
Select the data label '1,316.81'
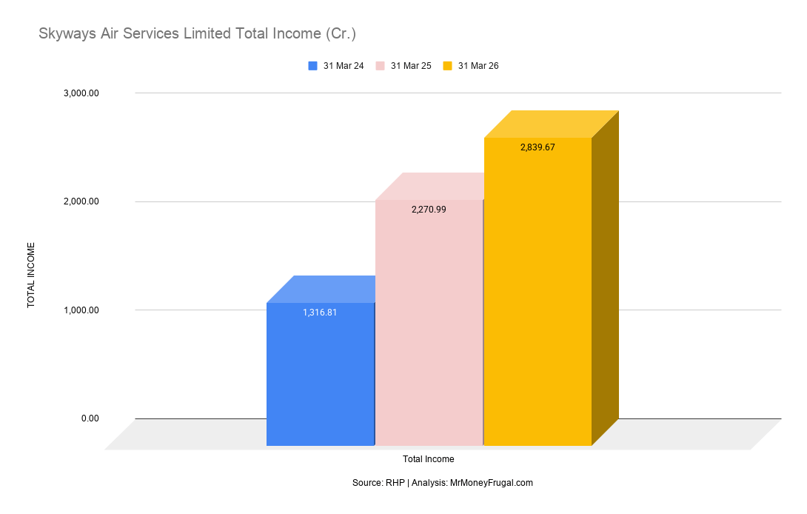pyautogui.click(x=320, y=313)
